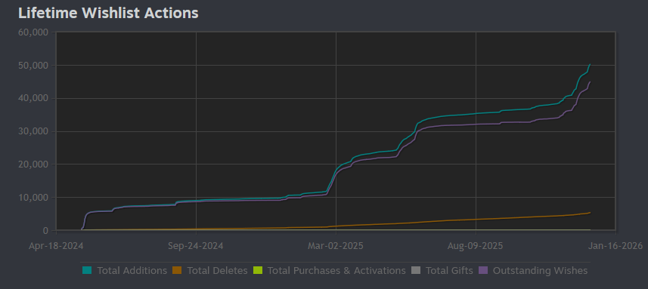Click the 30,000 y-axis label
Screen dimensions: 648x289
pyautogui.click(x=33, y=131)
